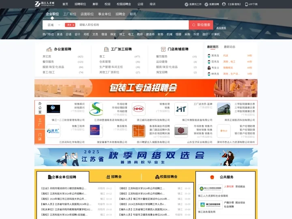Select hot keyword 计算机

(x=216, y=34)
